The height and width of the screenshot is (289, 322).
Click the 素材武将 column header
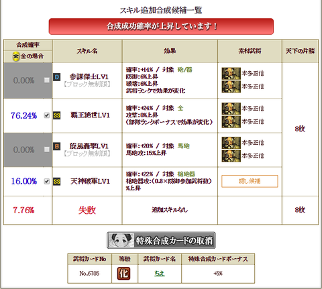250,51
